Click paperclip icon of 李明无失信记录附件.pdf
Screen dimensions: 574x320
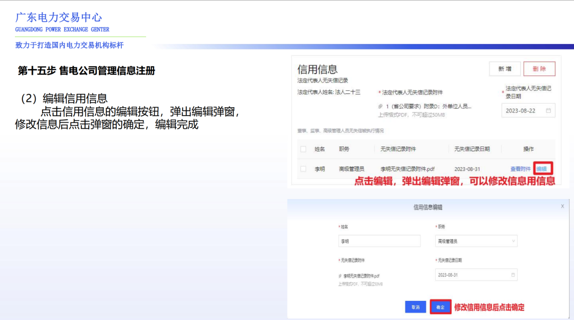(x=339, y=275)
